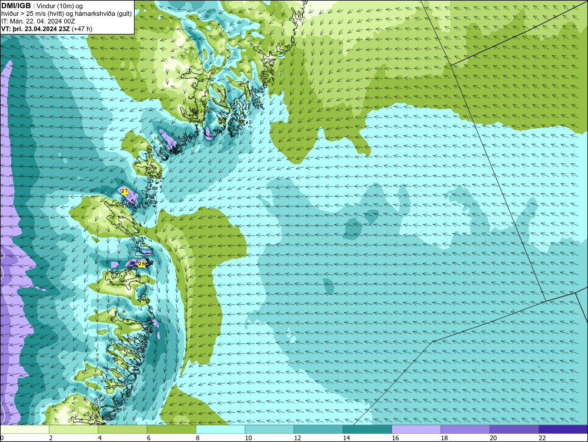Select the darkest purple swatch above 22
Image resolution: width=588 pixels, height=442 pixels.
click(x=563, y=429)
